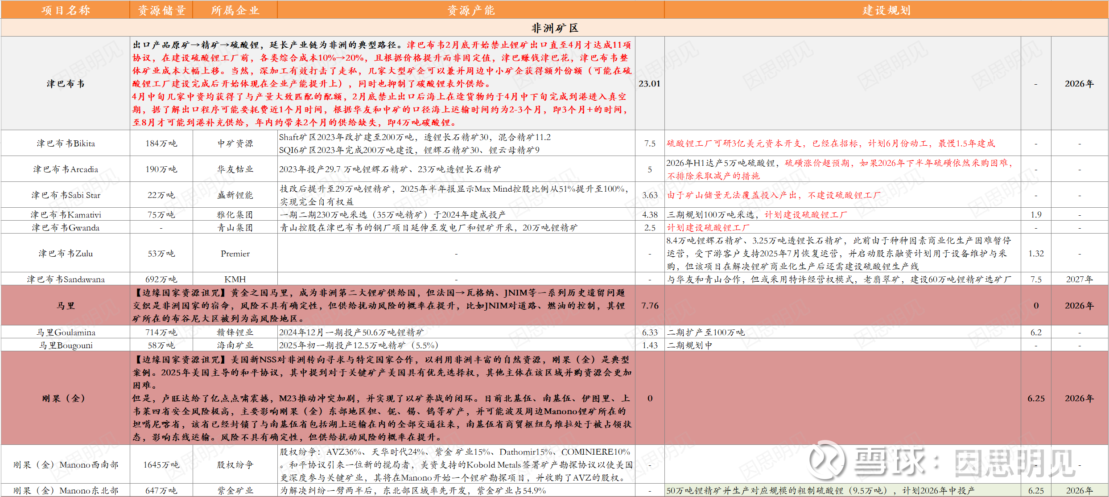Screen dimensions: 1109x497
Task: Click the 津巴布韦Kamativi project cell
Action: [x=66, y=214]
